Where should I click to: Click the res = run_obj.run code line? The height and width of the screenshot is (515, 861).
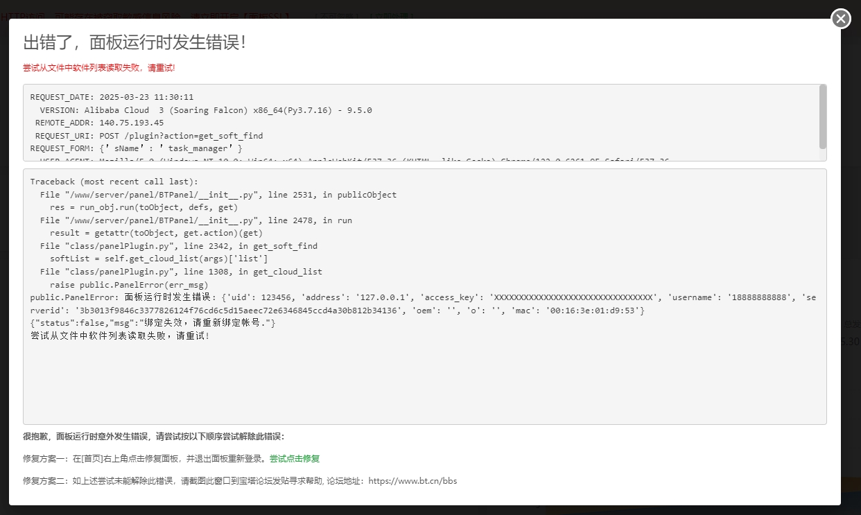[143, 207]
